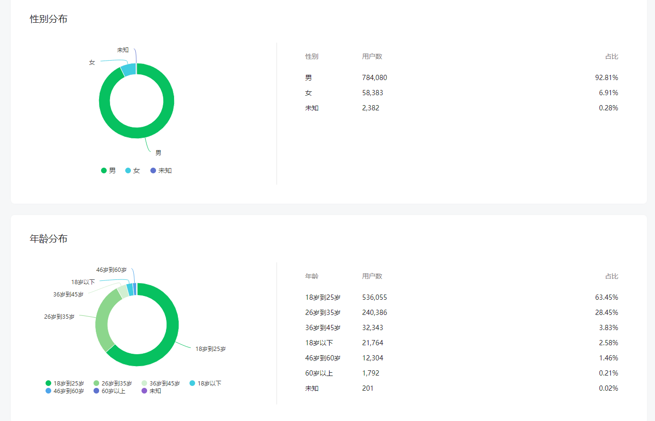Click the percentage 0.21%

coord(609,373)
